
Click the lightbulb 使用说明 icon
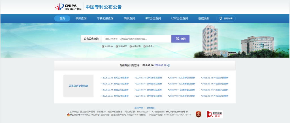click(x=221, y=18)
